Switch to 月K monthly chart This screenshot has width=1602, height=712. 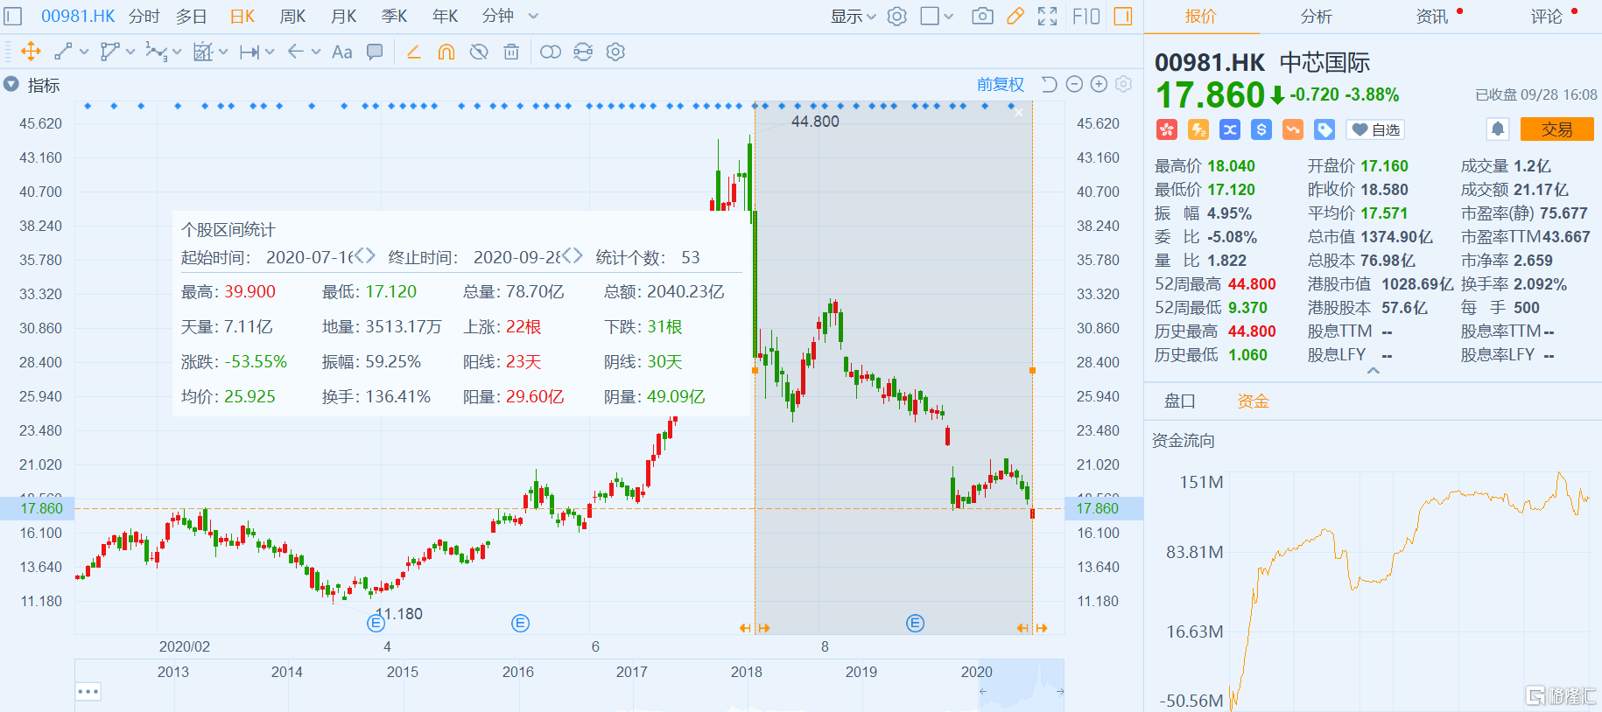coord(344,16)
